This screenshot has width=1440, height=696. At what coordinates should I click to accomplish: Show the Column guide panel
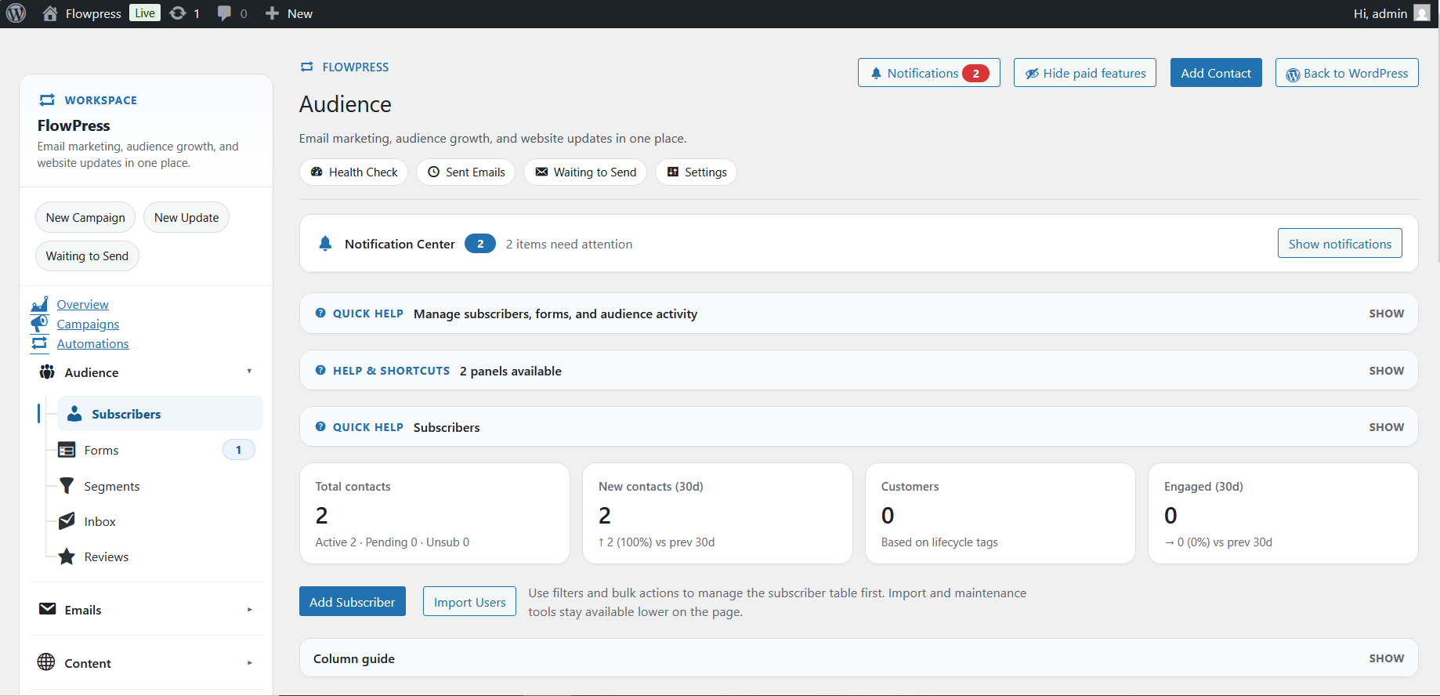(x=1386, y=658)
